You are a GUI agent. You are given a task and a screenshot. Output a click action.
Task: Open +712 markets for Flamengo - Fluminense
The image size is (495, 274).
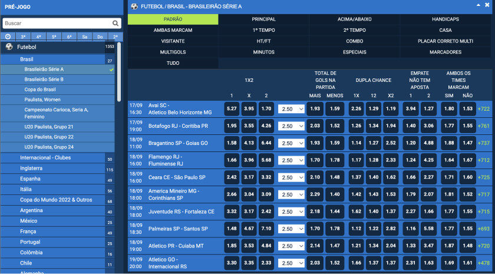pos(484,160)
